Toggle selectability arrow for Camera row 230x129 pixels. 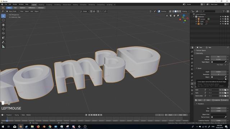tap(223, 19)
